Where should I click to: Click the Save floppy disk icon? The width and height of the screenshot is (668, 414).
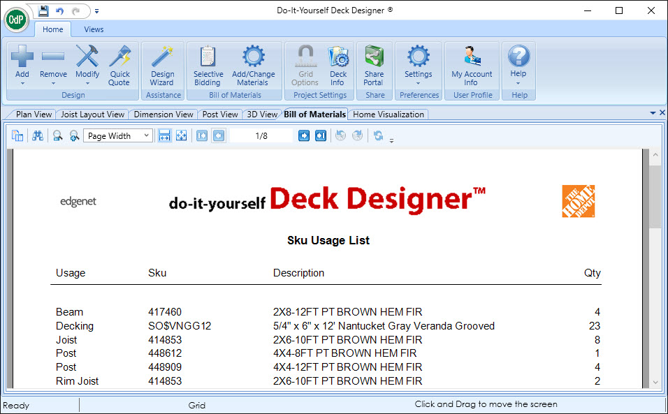pyautogui.click(x=43, y=10)
